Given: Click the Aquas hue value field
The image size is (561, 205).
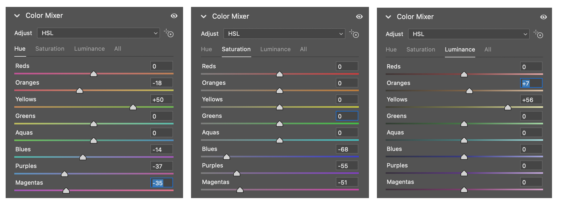Looking at the screenshot, I should [x=161, y=133].
